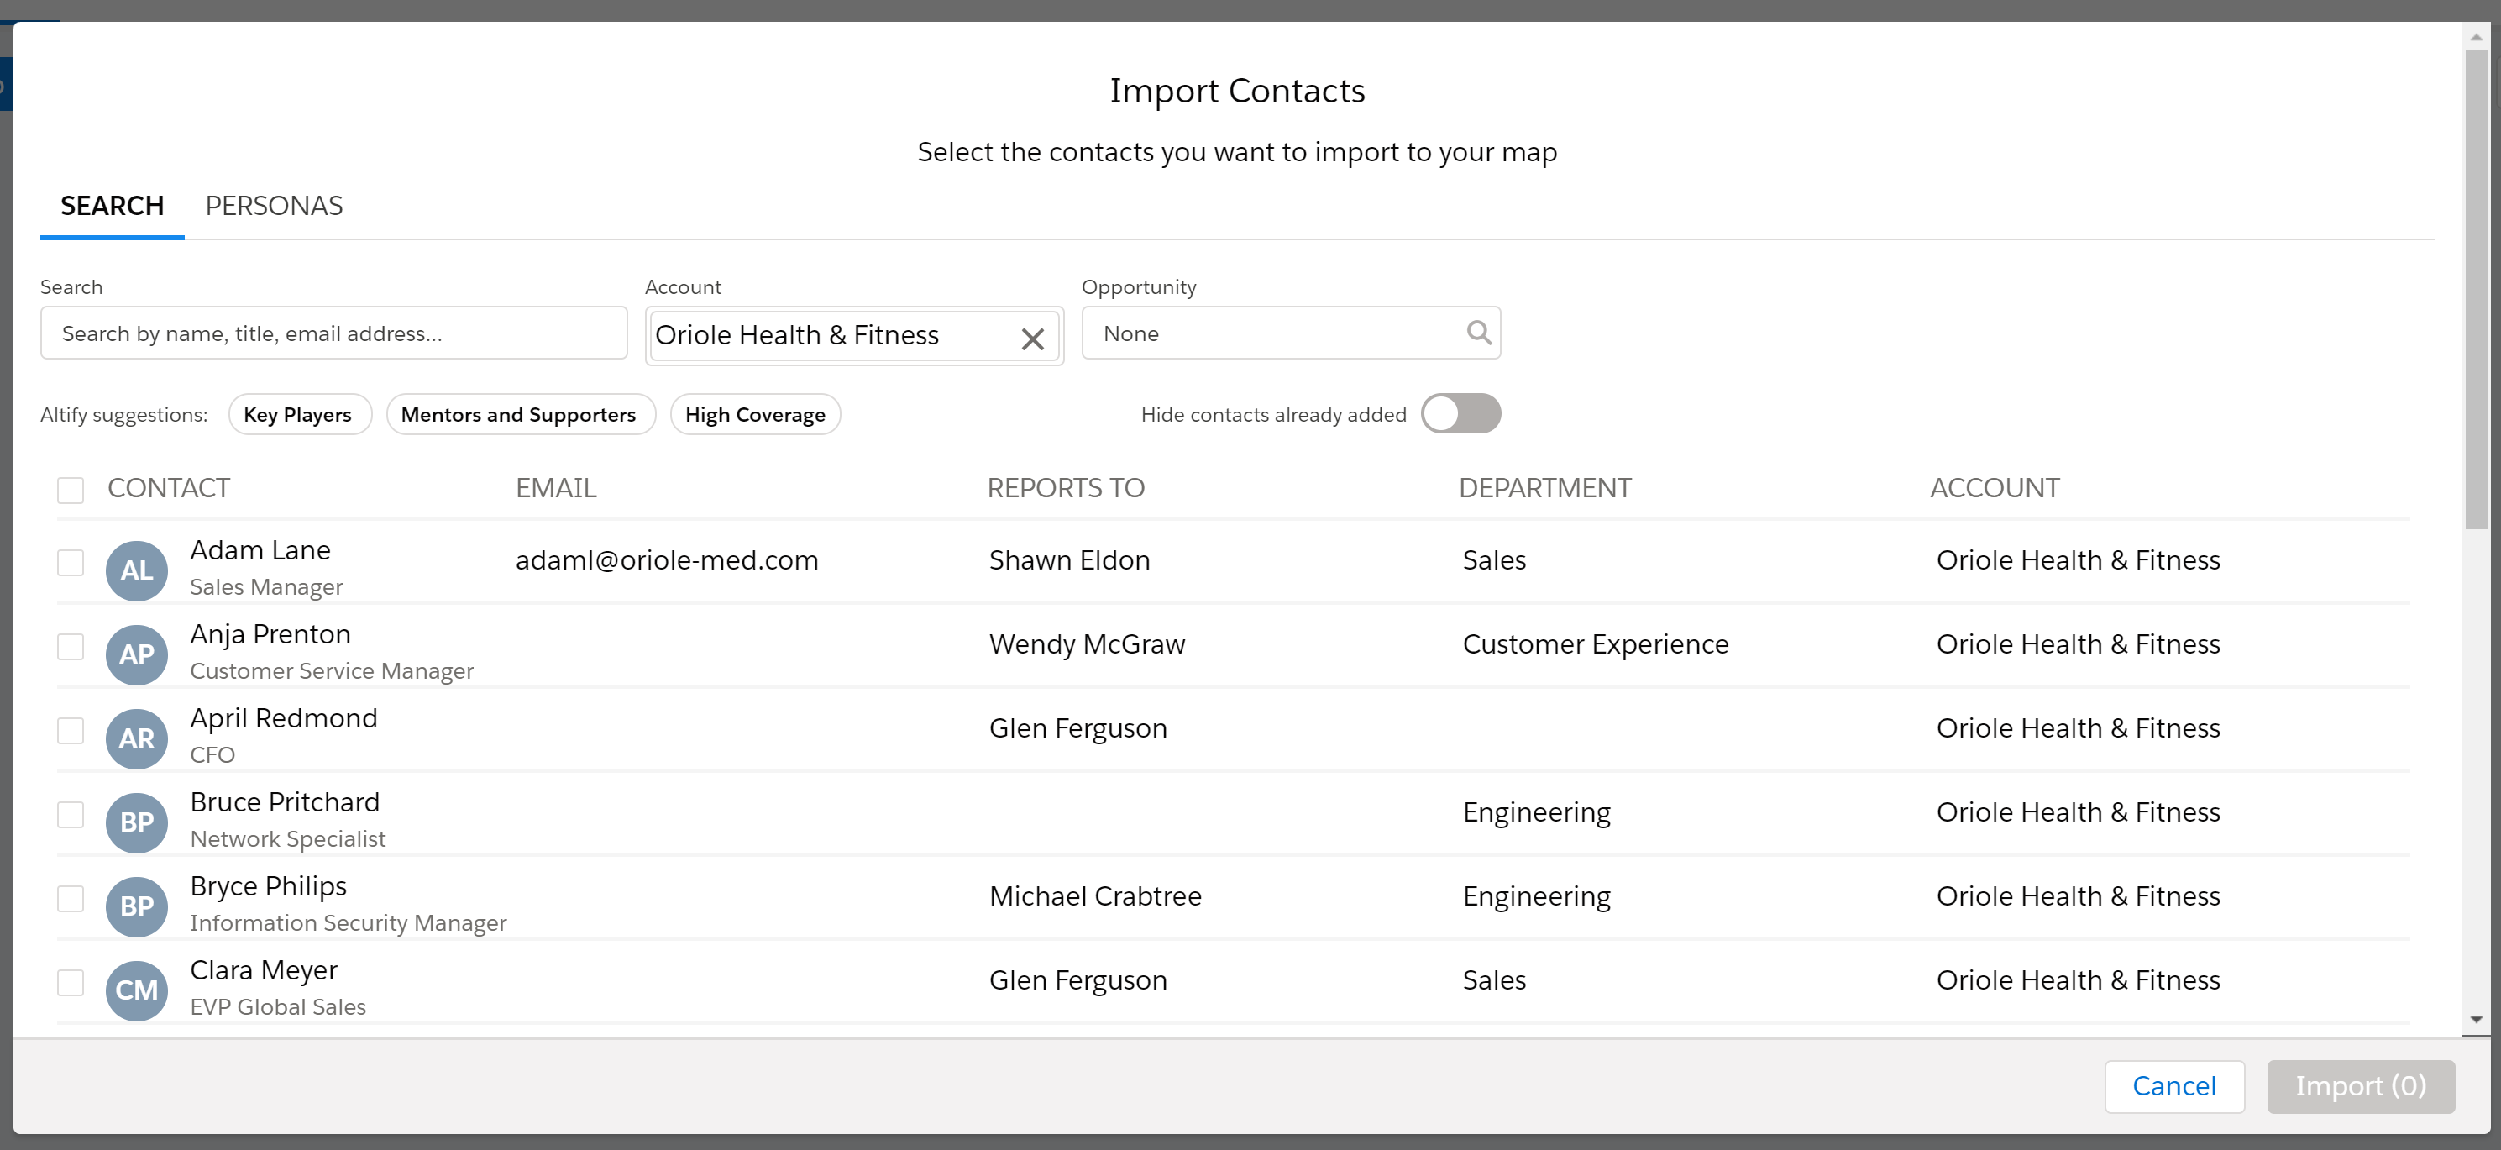Image resolution: width=2501 pixels, height=1150 pixels.
Task: Click Engineering in Bryce Philips' row
Action: (x=1536, y=896)
